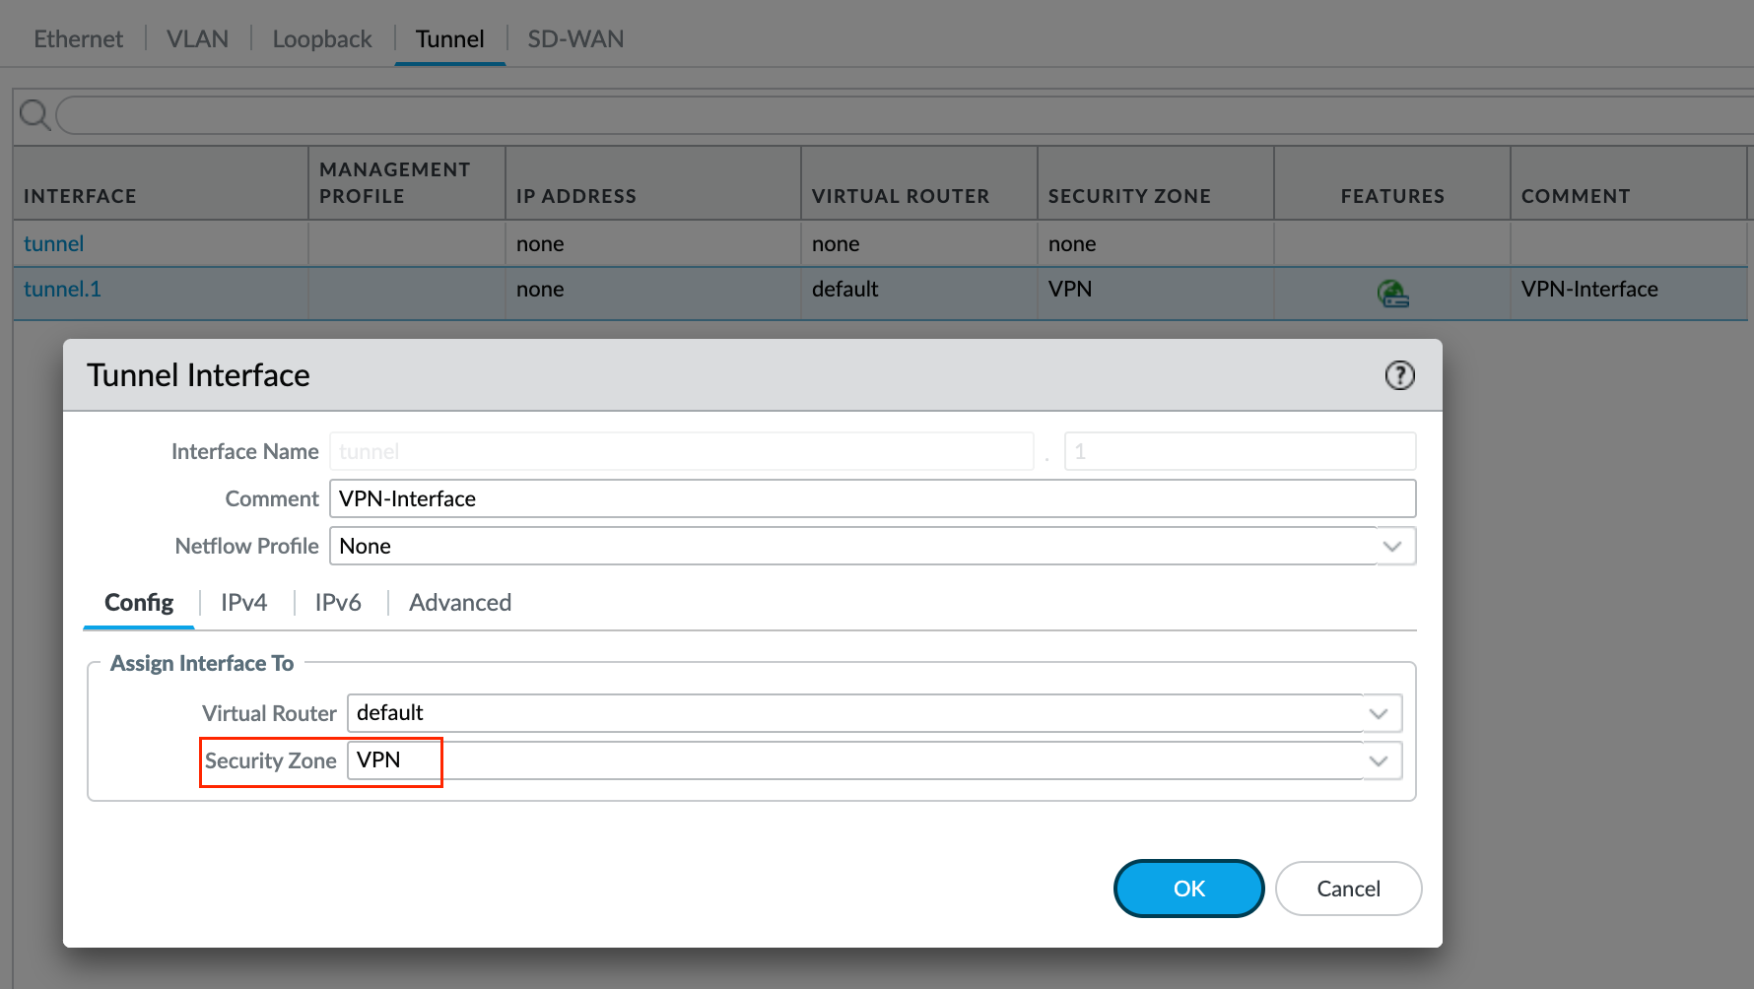Switch to the IPv4 tab
1754x989 pixels.
tap(242, 602)
